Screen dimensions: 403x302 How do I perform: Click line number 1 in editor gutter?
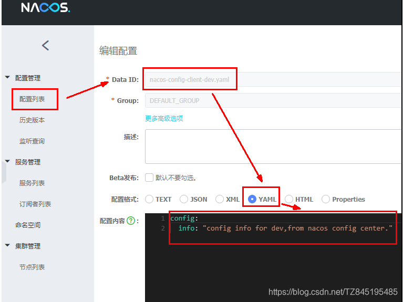click(163, 218)
